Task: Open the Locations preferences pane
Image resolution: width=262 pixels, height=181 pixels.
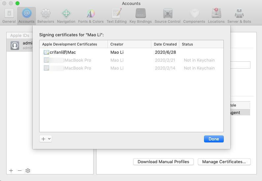Action: 216,16
